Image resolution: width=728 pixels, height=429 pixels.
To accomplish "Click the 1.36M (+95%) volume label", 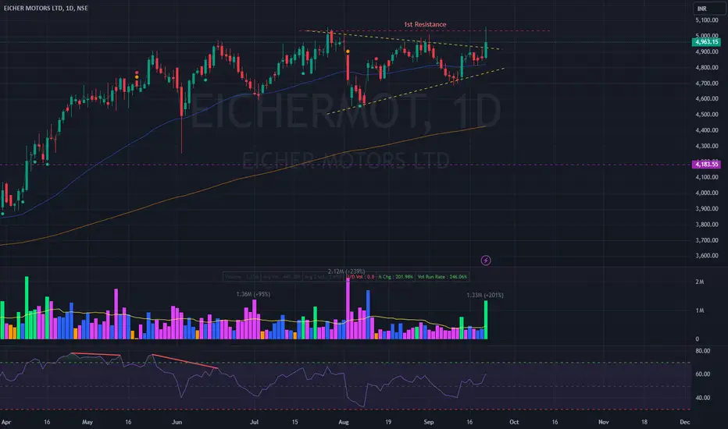I will pyautogui.click(x=253, y=294).
